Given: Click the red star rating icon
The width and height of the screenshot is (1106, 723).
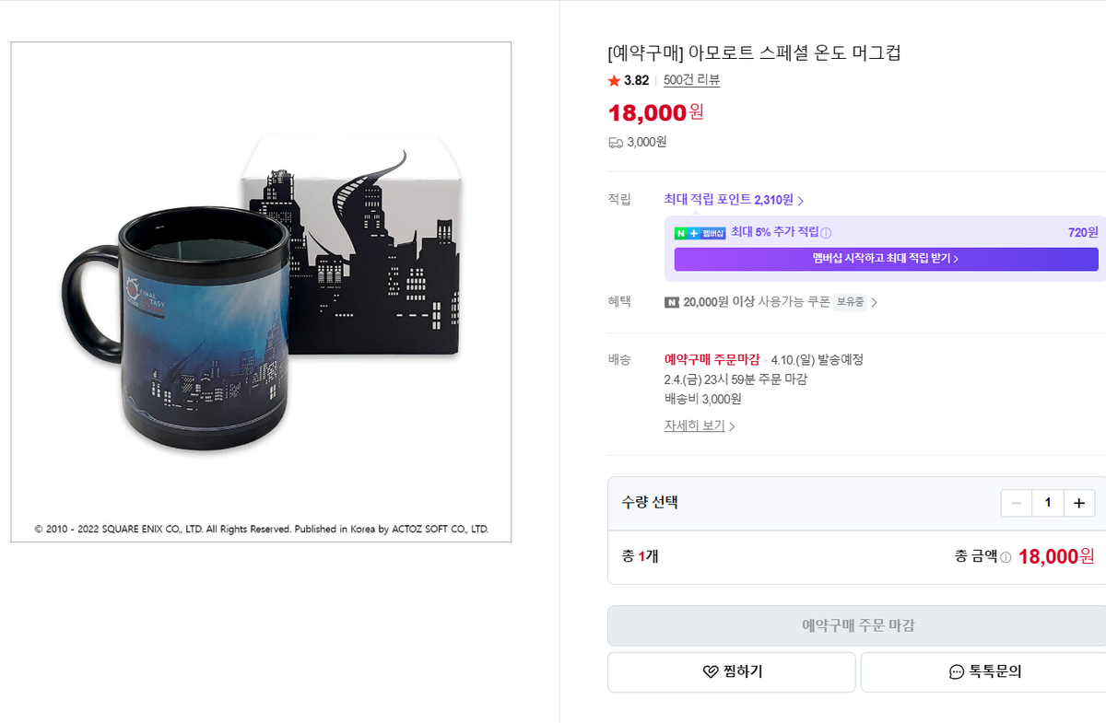Looking at the screenshot, I should pos(614,81).
